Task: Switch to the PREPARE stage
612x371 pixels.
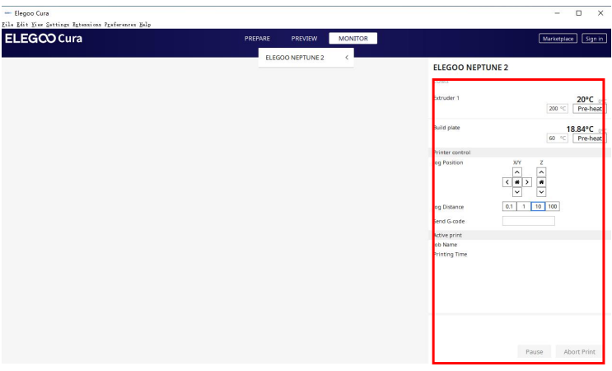Action: 257,38
